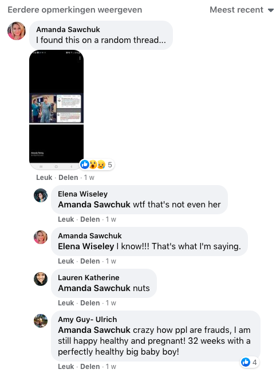The image size is (276, 377).
Task: Expand Eerdere opmerkingen weergeven
Action: click(74, 10)
